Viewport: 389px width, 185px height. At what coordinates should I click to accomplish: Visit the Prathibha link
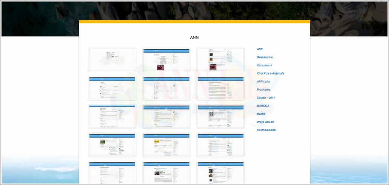263,90
